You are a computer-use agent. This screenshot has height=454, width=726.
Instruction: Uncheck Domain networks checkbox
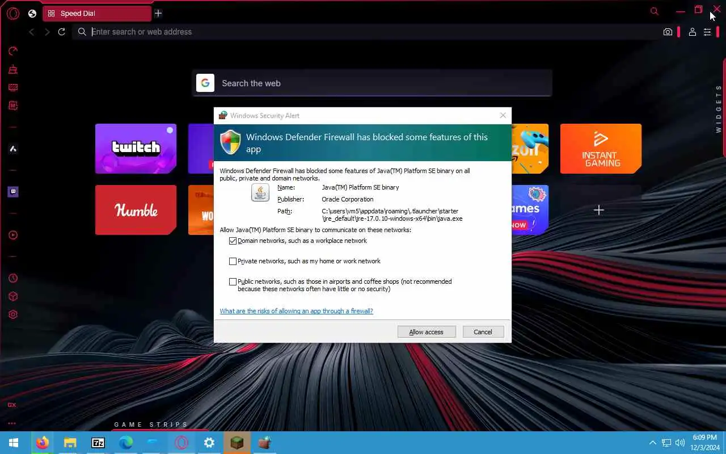(x=233, y=241)
